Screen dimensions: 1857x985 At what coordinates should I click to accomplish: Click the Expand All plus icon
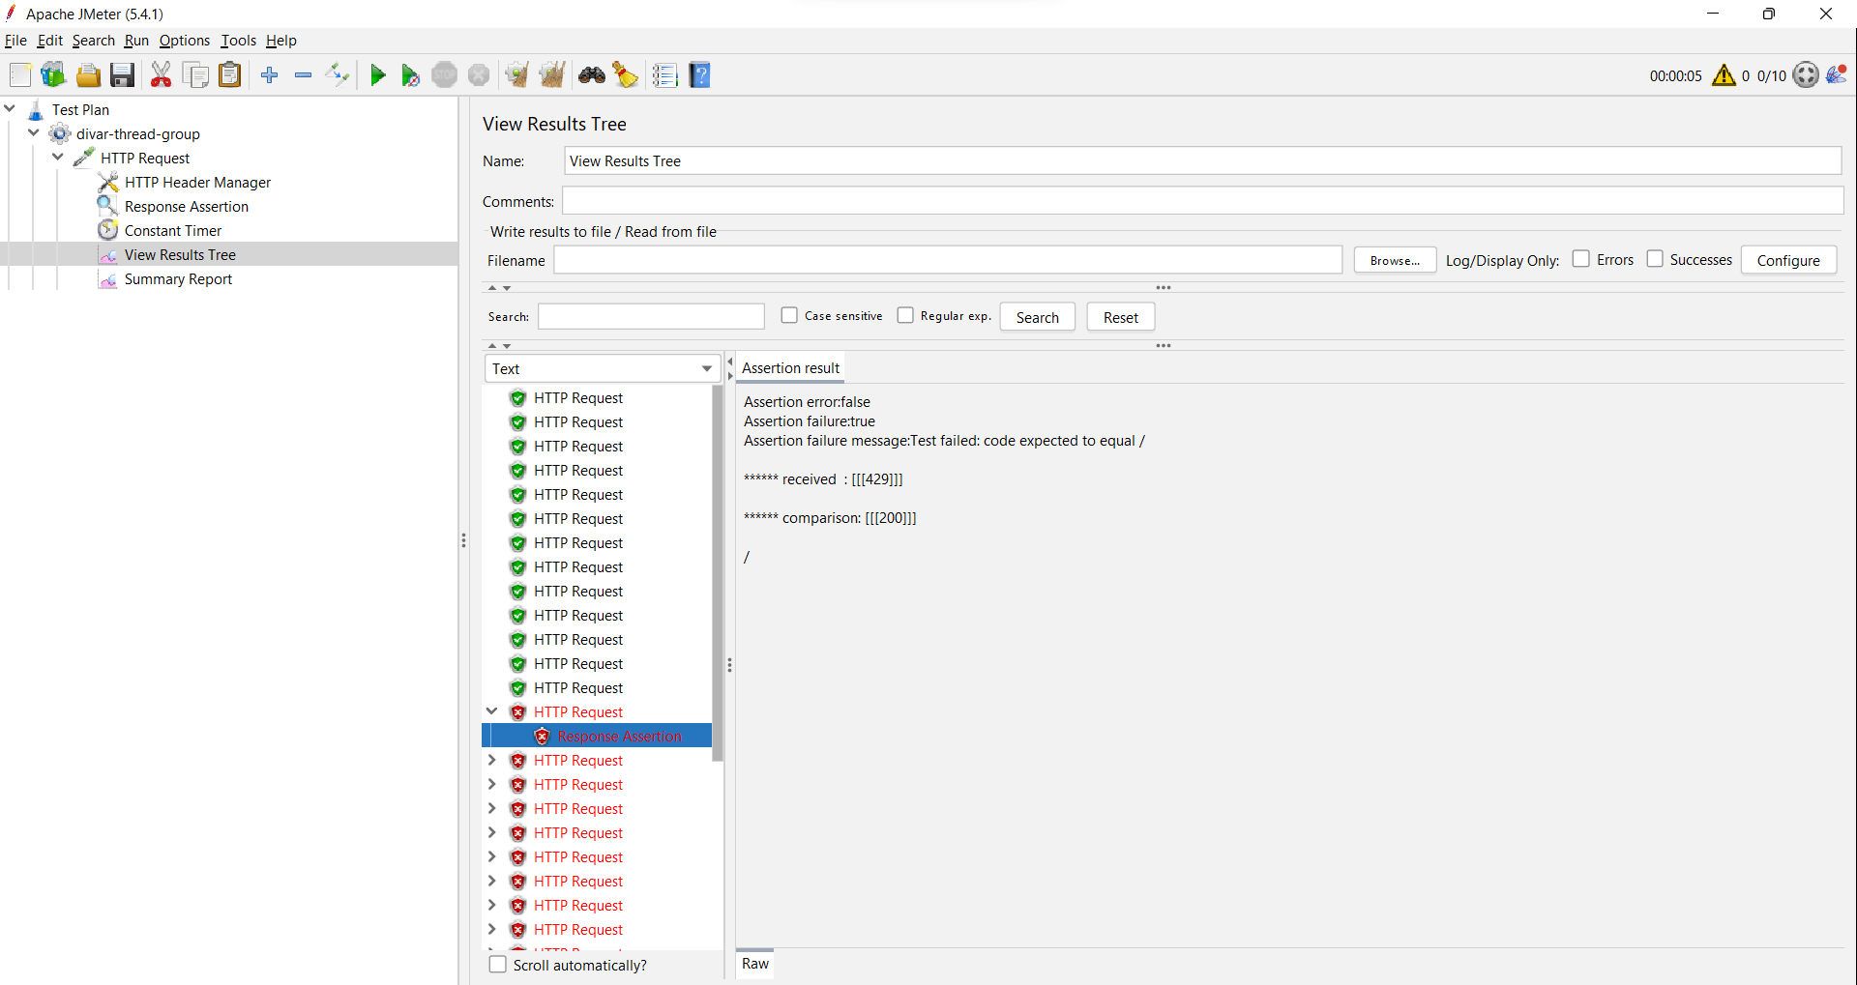270,75
